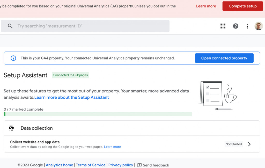Screen dimensions: 265x168
Task: Click Learn more under Collect website data
Action: pos(112,147)
